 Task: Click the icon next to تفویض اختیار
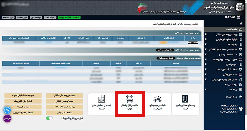(241, 64)
